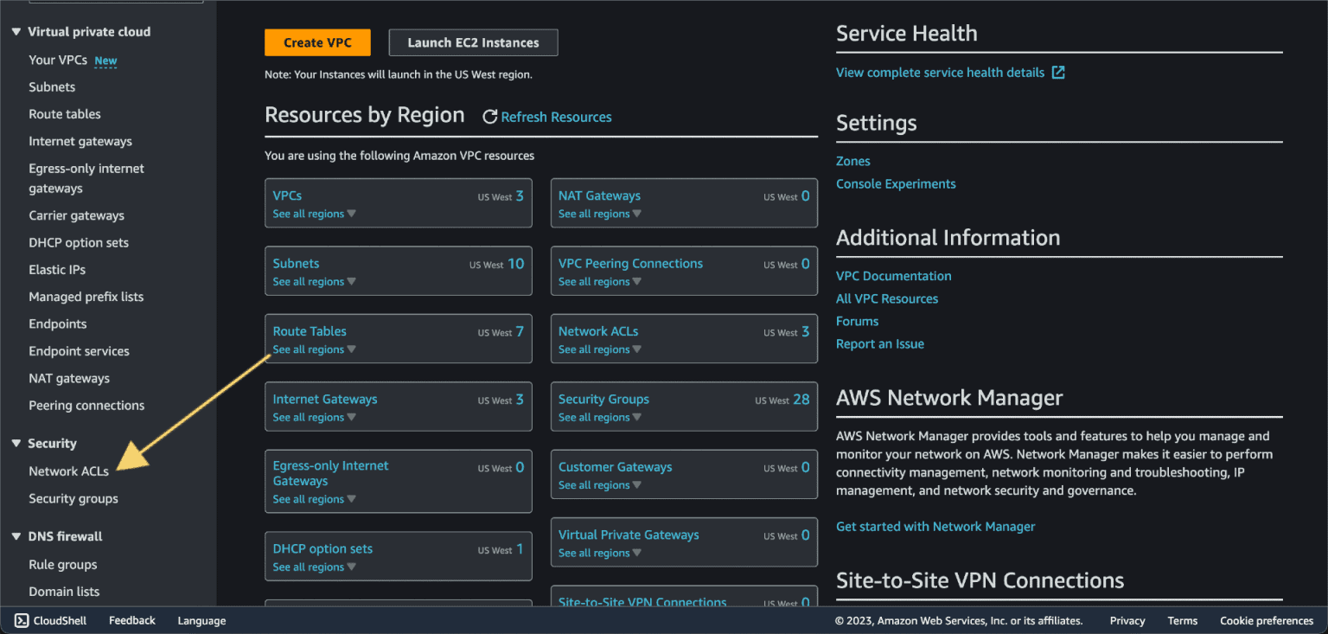Click the CloudShell terminal icon
This screenshot has height=634, width=1328.
[x=20, y=620]
